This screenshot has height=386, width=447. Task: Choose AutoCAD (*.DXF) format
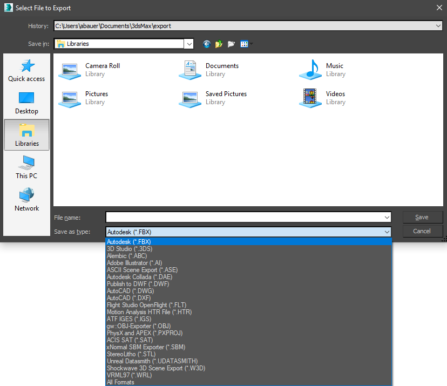(x=248, y=298)
